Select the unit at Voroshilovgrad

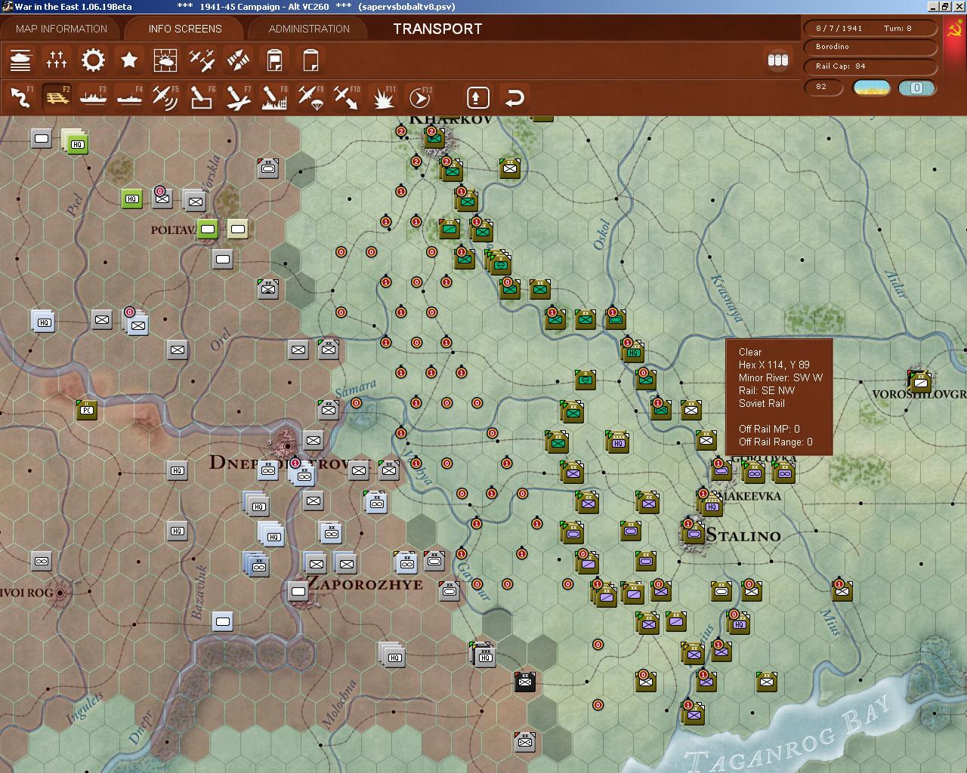pos(920,381)
